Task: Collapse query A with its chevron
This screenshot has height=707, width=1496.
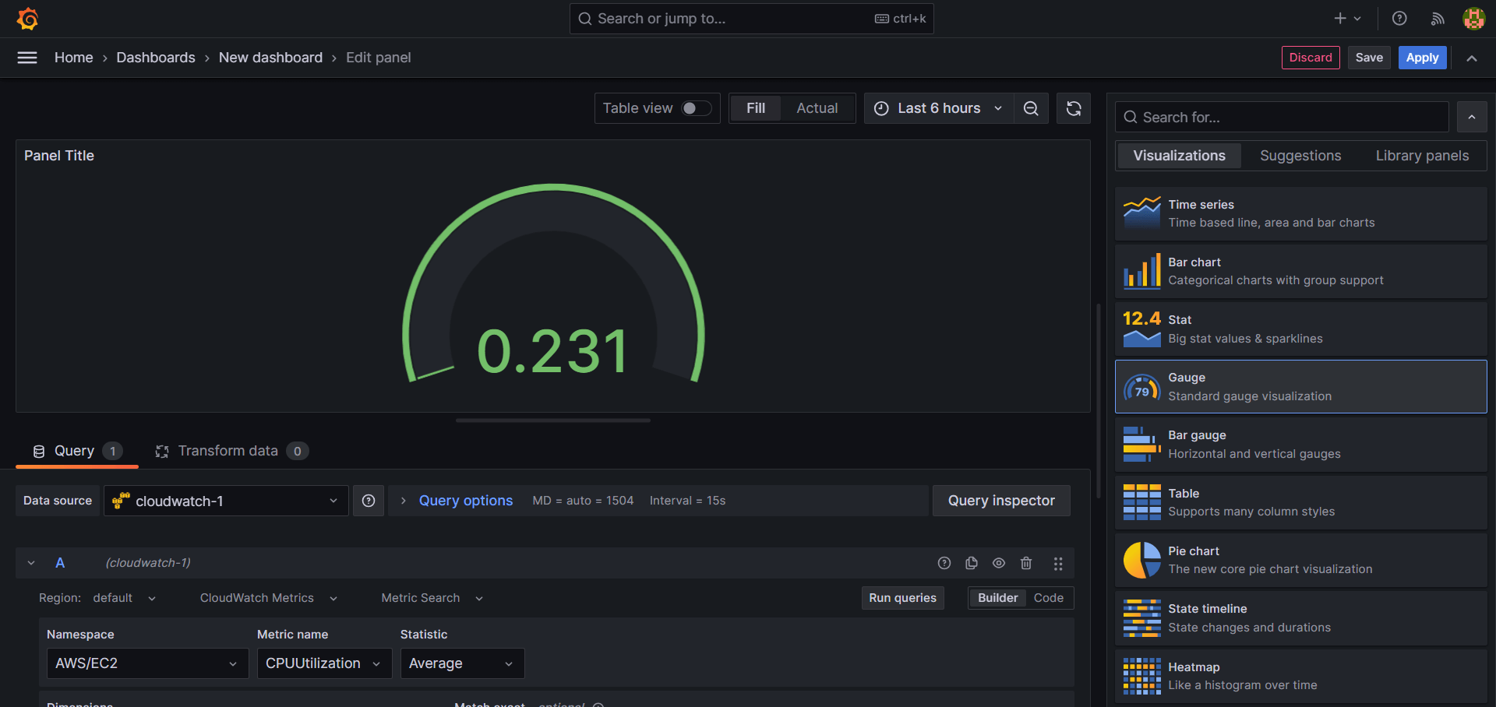Action: tap(30, 563)
